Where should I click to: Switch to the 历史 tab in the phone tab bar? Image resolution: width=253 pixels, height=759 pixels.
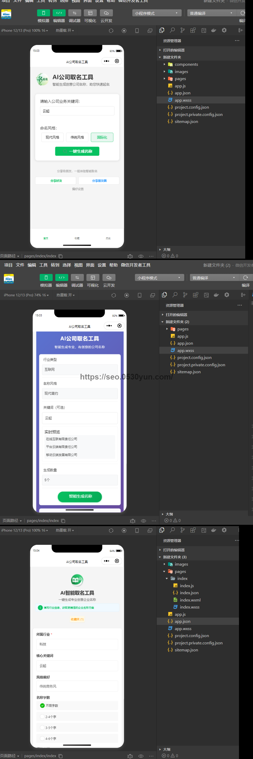click(108, 238)
